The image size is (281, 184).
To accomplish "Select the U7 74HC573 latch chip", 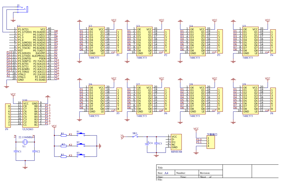I will (x=144, y=100).
